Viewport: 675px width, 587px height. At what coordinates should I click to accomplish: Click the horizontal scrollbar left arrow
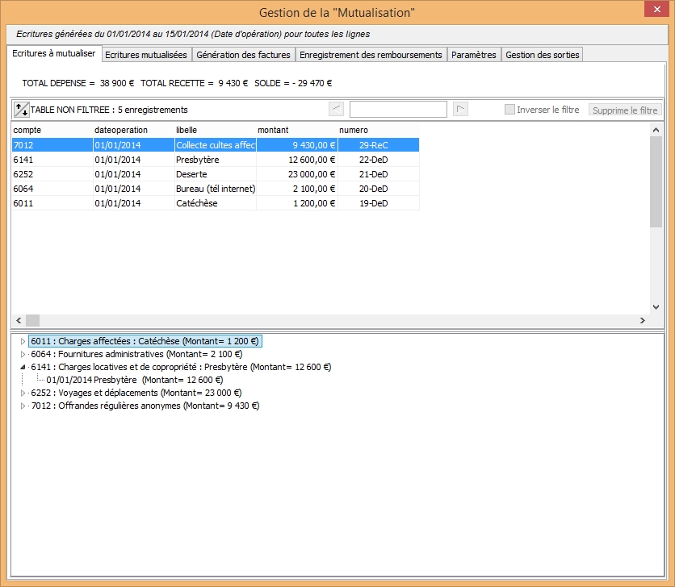point(18,320)
